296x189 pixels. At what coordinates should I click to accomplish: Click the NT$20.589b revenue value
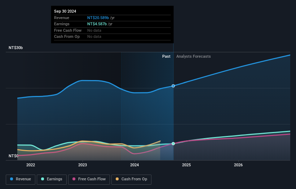point(98,18)
